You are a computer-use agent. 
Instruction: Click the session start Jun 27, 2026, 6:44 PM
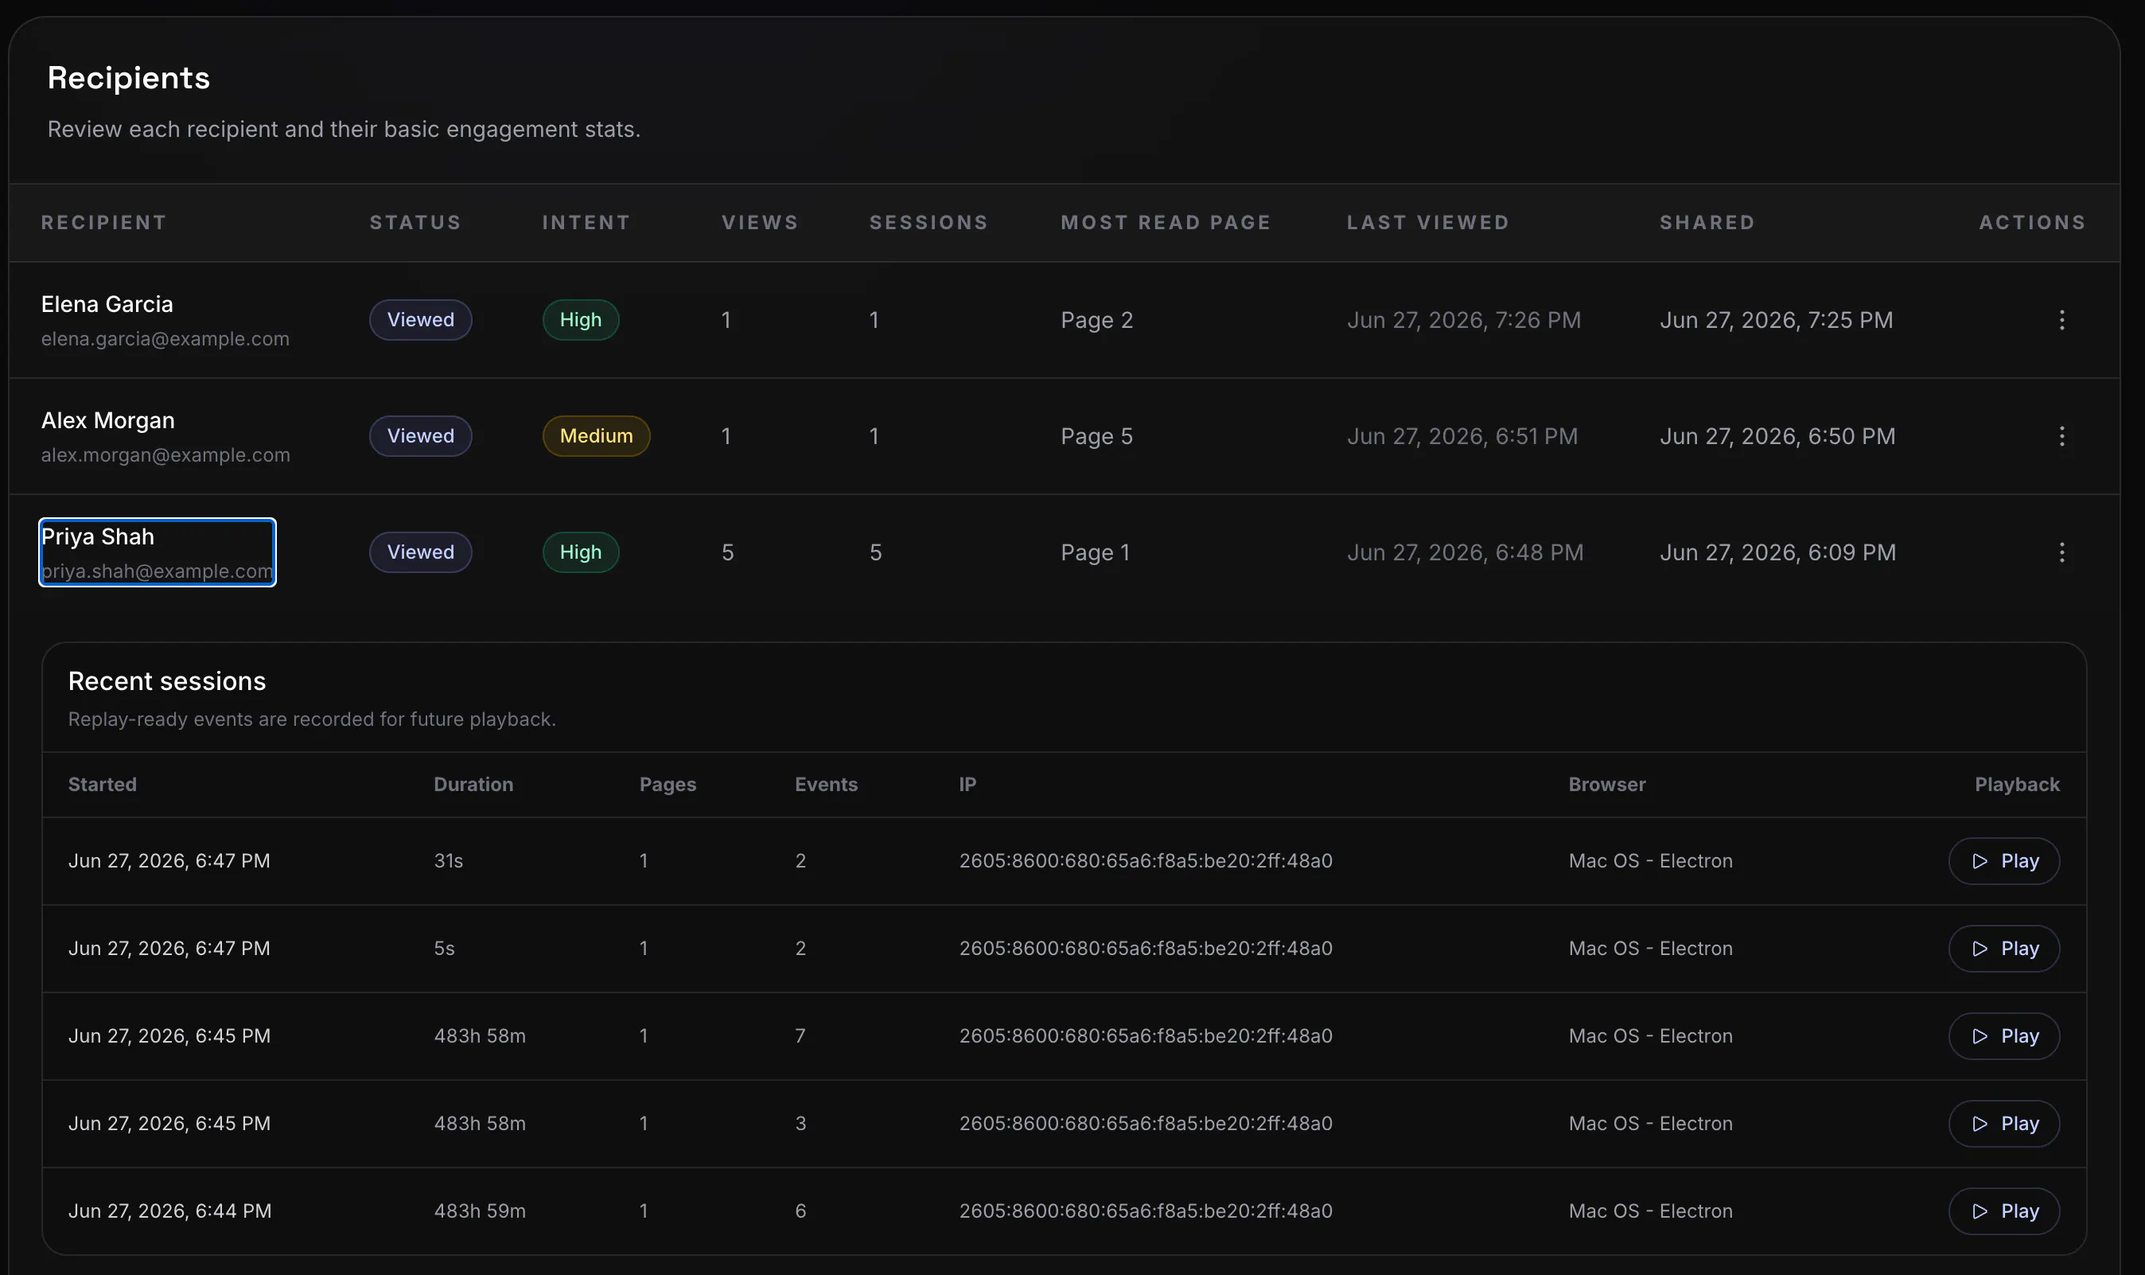pyautogui.click(x=169, y=1211)
